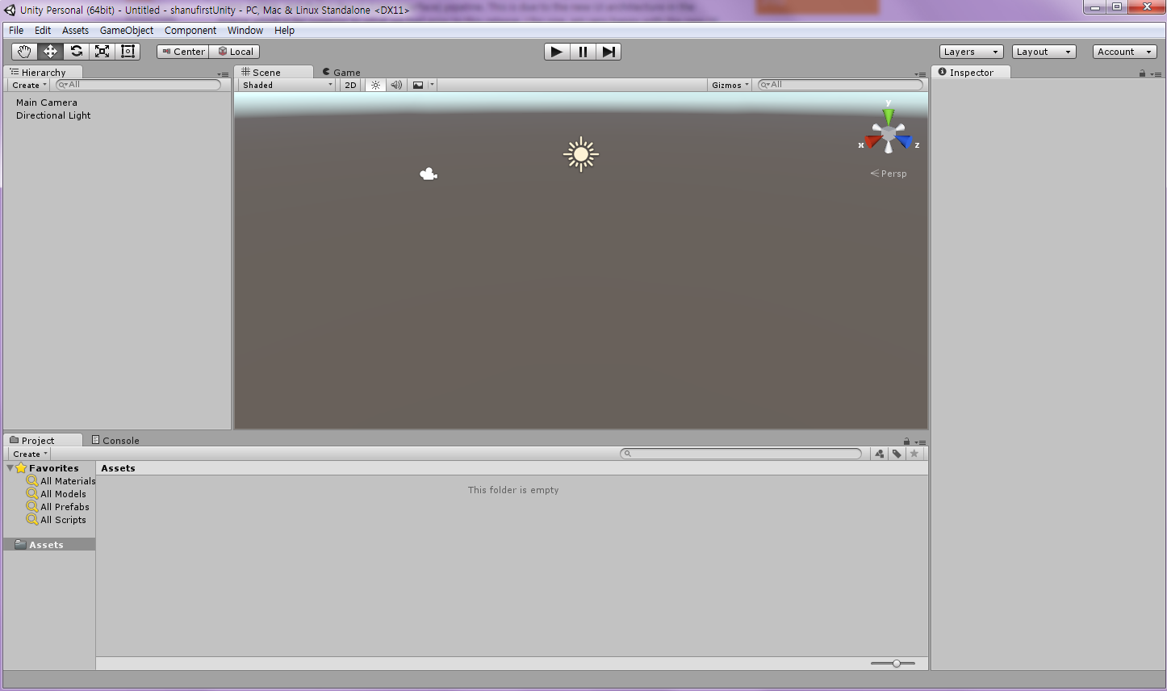The width and height of the screenshot is (1167, 691).
Task: Open the Account dropdown
Action: tap(1125, 52)
